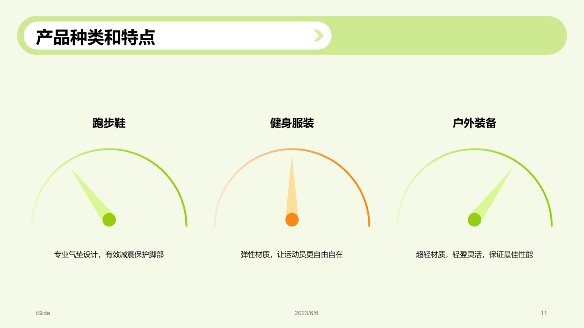Click the footer date 2023/6/6
This screenshot has height=328, width=584.
tap(307, 313)
